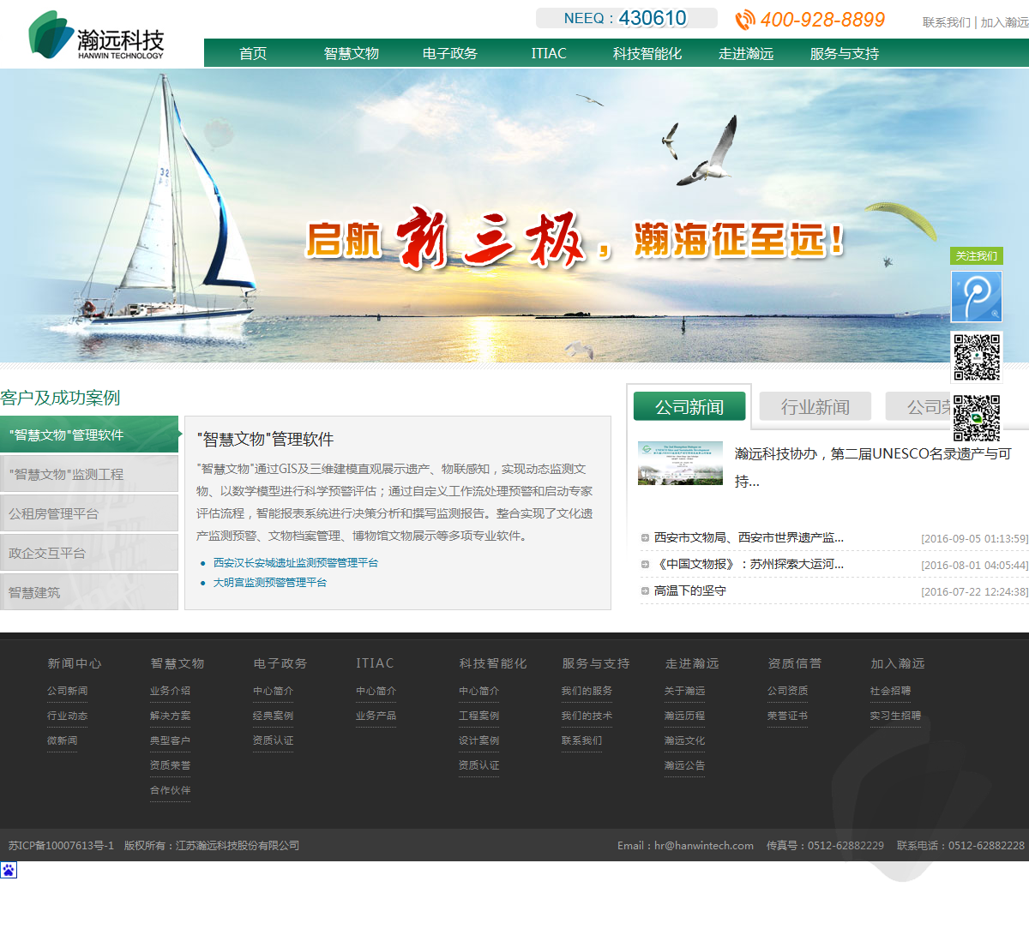The height and width of the screenshot is (935, 1029).
Task: Select 智慧建筑 case tab
Action: point(89,592)
